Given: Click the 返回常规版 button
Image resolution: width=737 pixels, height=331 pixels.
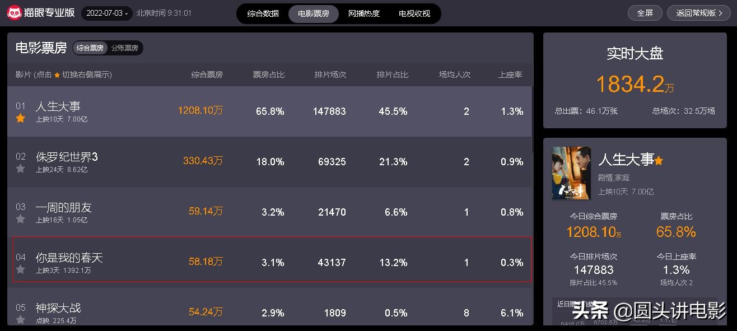Looking at the screenshot, I should (x=698, y=12).
